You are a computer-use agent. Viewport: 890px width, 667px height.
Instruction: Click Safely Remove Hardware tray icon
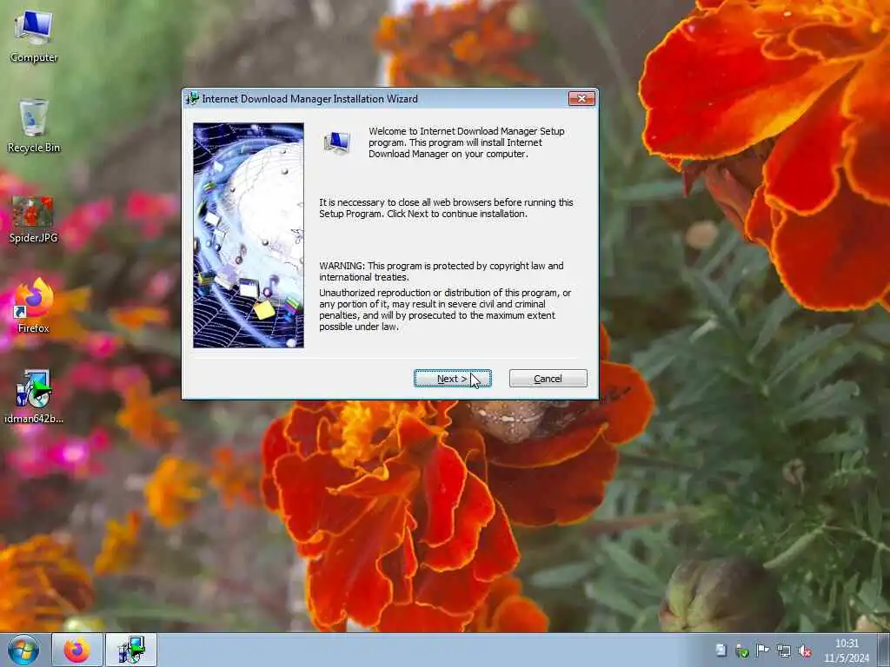[741, 650]
